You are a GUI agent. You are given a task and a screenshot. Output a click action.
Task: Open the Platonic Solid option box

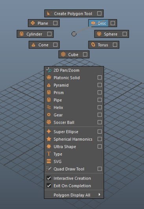point(100,77)
